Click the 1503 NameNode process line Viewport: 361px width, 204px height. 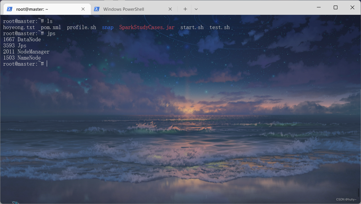22,58
